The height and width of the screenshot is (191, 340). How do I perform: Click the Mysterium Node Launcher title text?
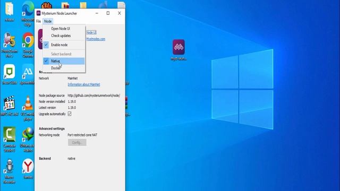coord(59,13)
